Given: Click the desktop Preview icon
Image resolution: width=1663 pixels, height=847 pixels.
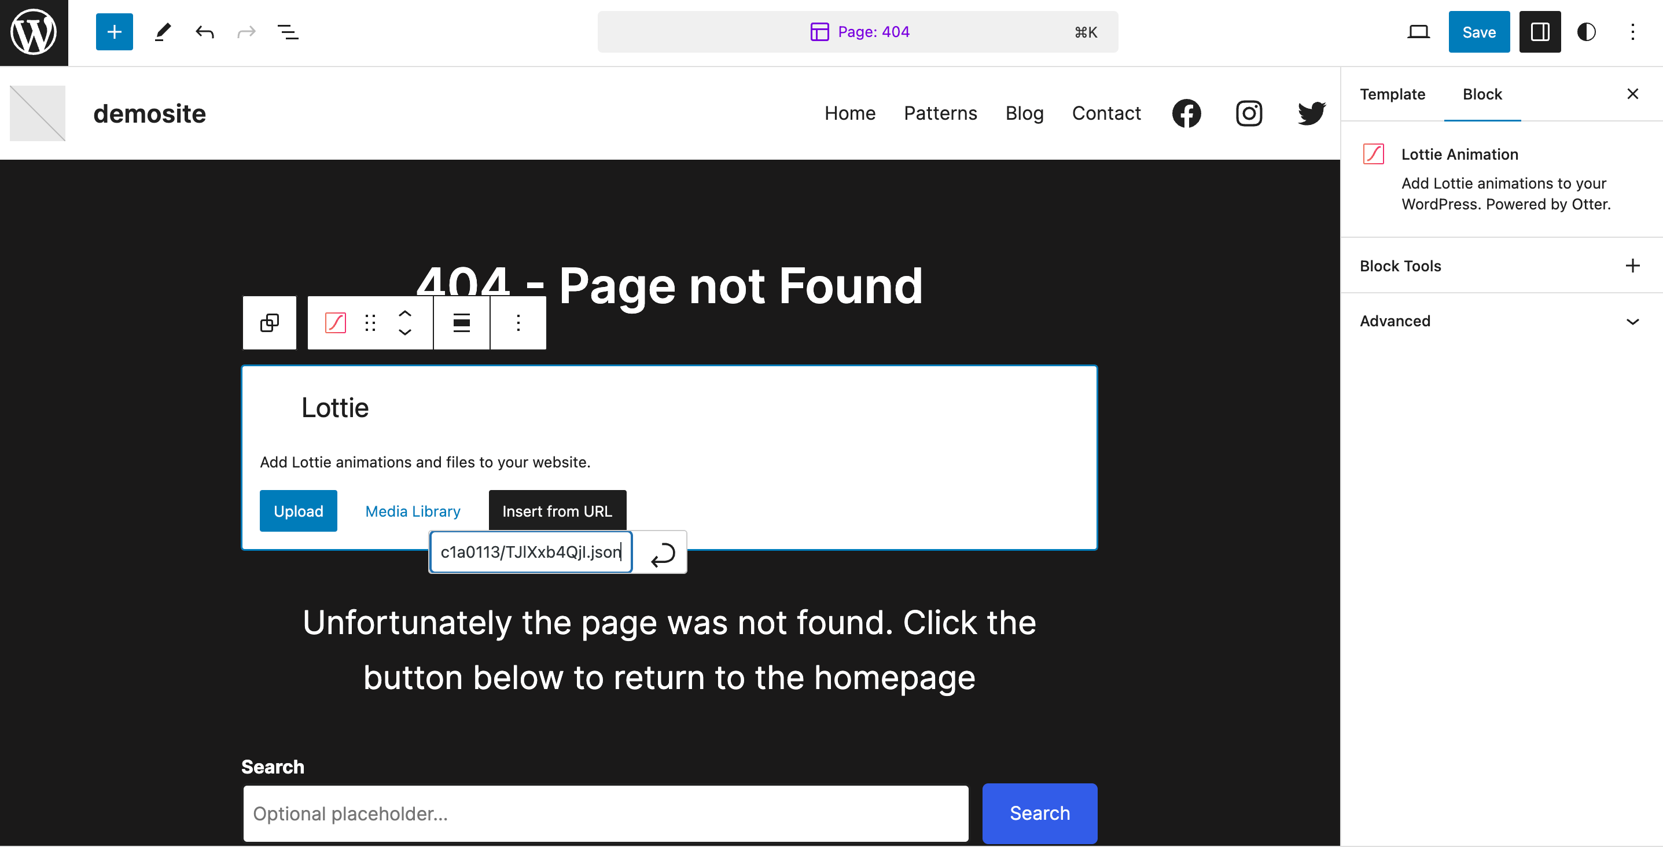Looking at the screenshot, I should [x=1418, y=32].
